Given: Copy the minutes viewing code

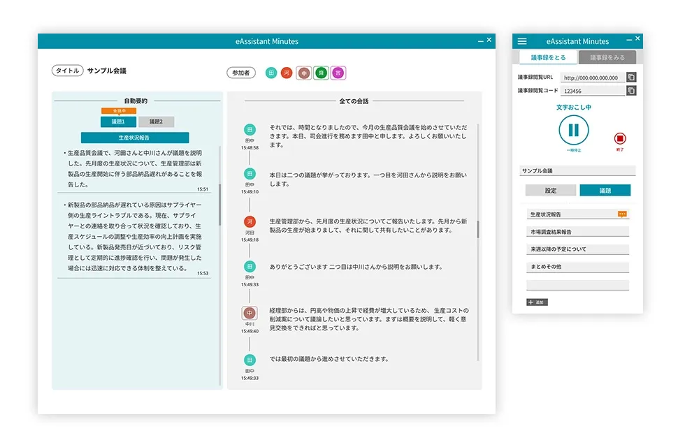Looking at the screenshot, I should click(x=631, y=91).
